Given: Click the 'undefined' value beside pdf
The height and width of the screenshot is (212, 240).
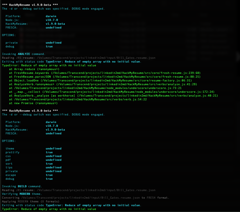Looking at the screenshot, I should 53,160.
